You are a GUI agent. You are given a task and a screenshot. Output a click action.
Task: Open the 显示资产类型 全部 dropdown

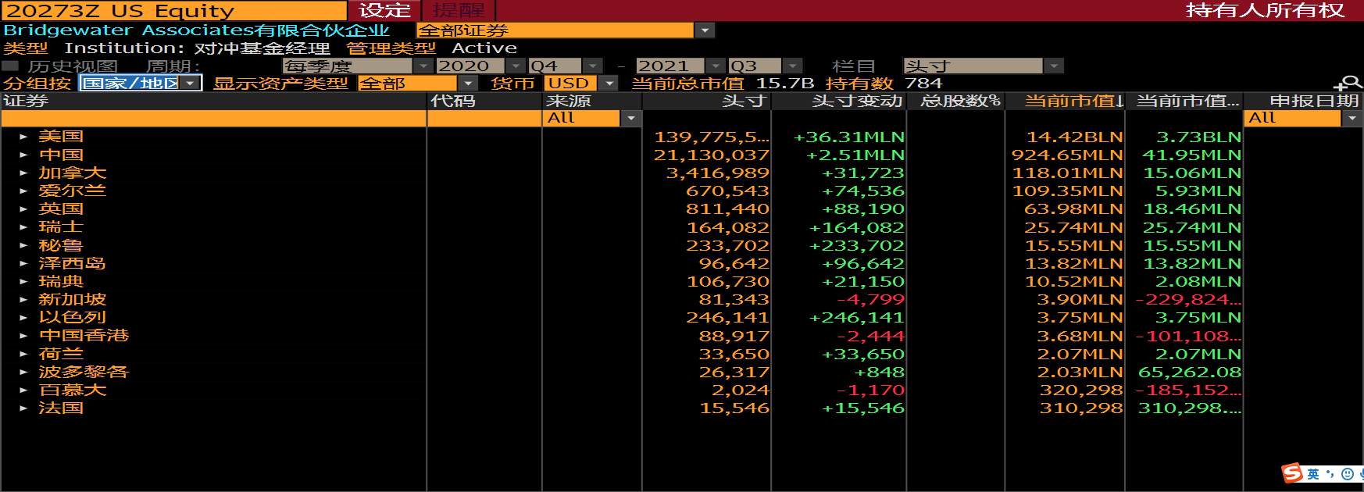(x=468, y=83)
